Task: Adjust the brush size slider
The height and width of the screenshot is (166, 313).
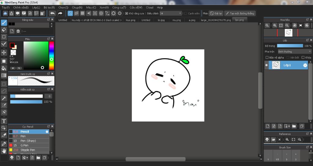Action: [26, 96]
